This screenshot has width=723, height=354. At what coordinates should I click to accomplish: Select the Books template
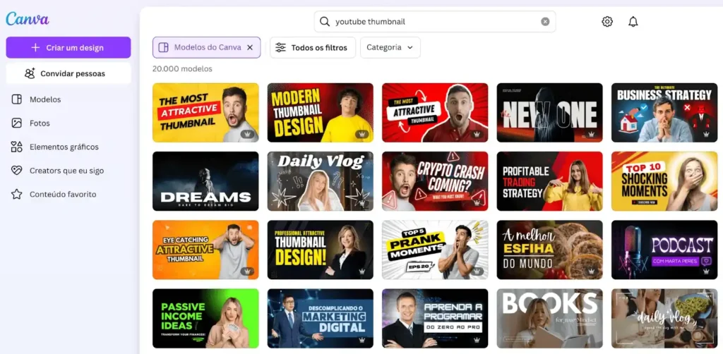(549, 319)
